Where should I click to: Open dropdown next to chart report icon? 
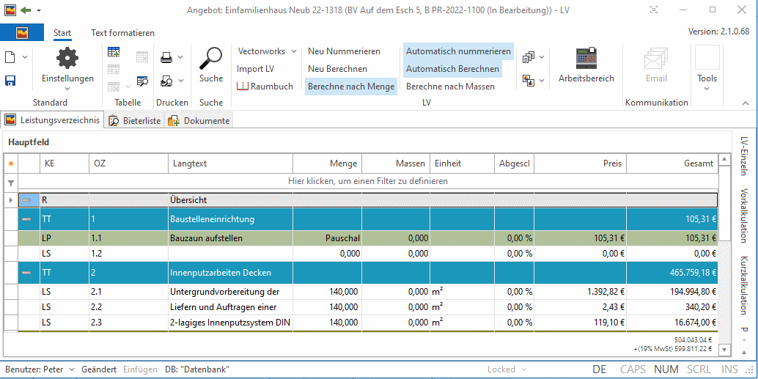542,80
